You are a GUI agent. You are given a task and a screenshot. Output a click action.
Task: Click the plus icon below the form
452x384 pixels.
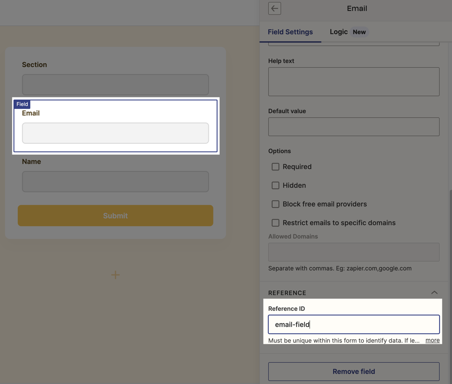point(115,275)
